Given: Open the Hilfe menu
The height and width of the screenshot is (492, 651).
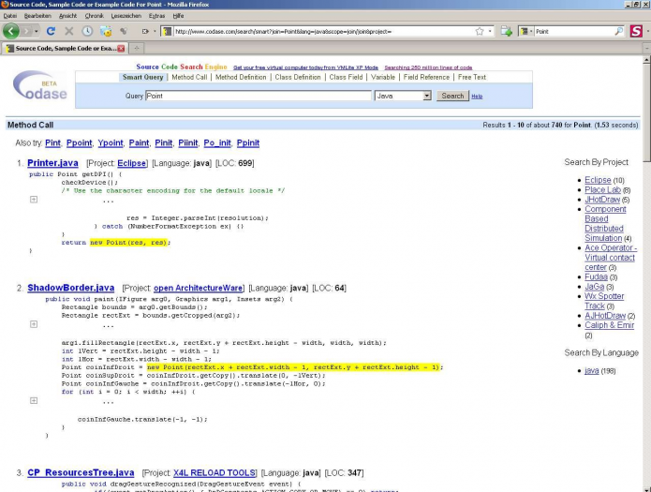Looking at the screenshot, I should pyautogui.click(x=178, y=16).
